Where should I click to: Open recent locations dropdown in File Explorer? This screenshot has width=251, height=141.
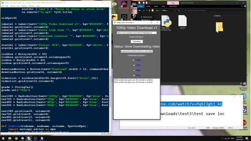click(x=146, y=11)
